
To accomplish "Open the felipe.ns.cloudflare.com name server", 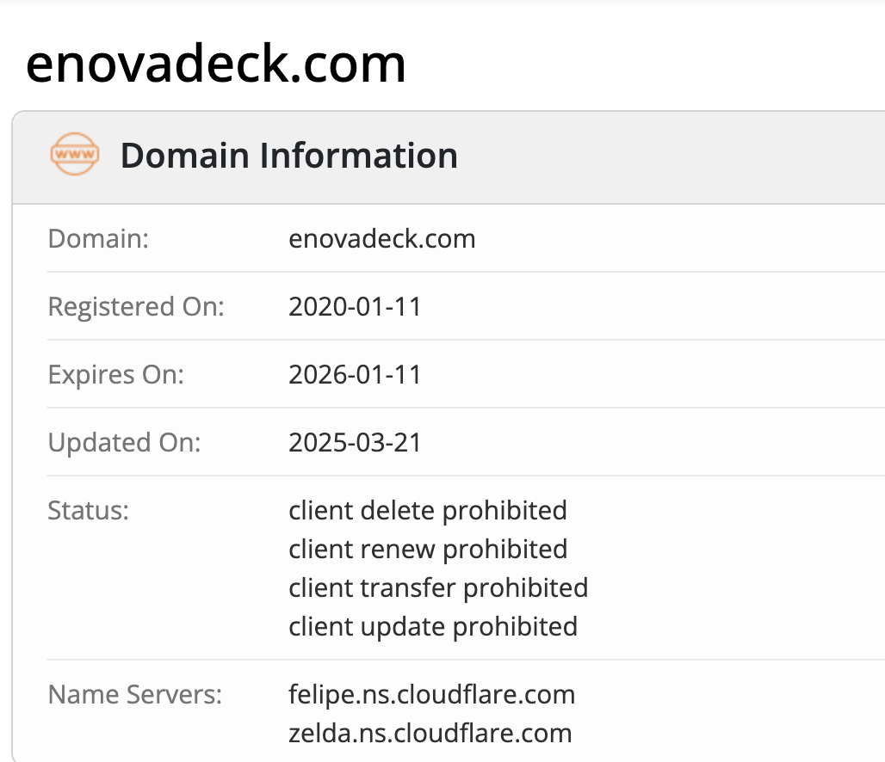I will (x=431, y=694).
